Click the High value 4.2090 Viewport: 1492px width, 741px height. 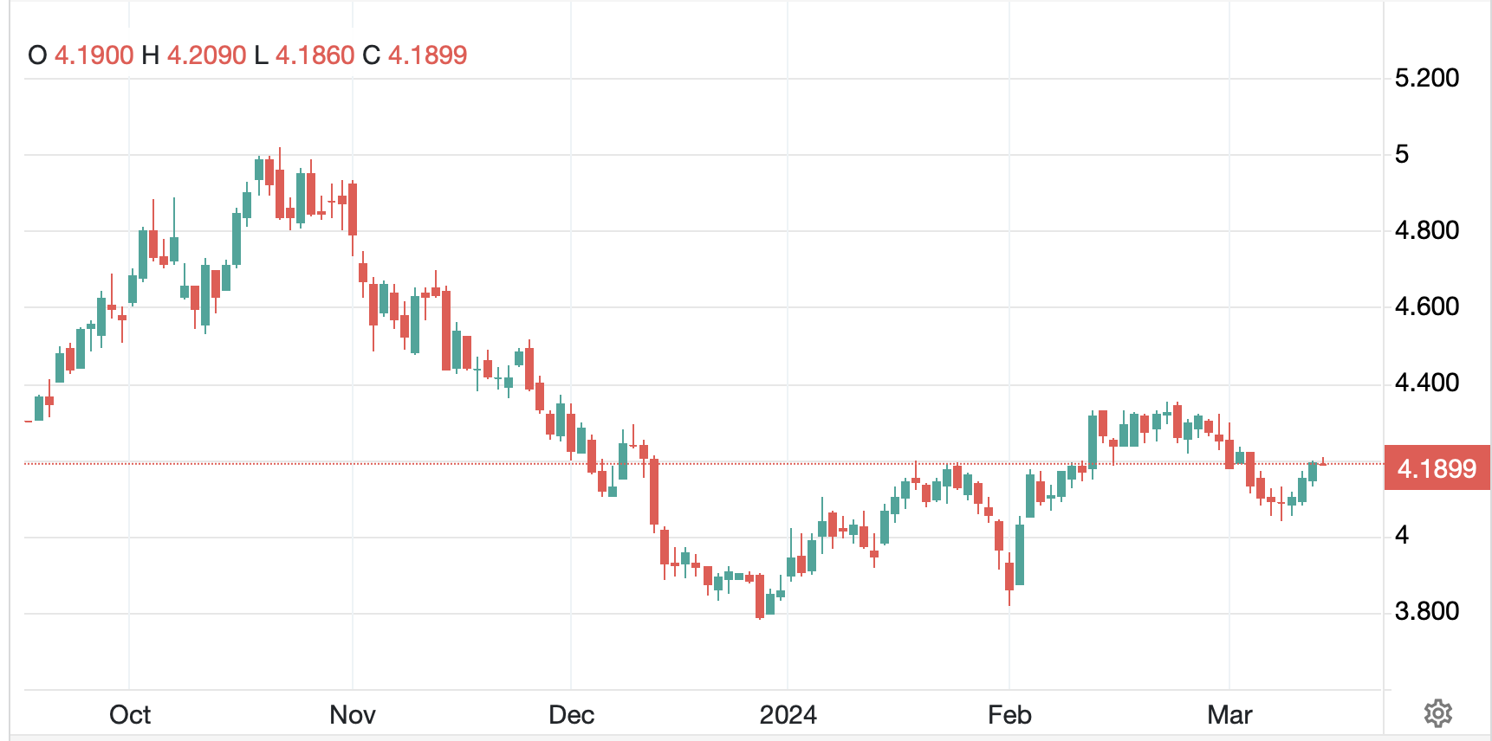point(206,55)
